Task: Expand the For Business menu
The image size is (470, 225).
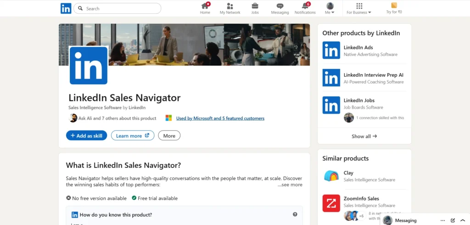Action: point(359,8)
